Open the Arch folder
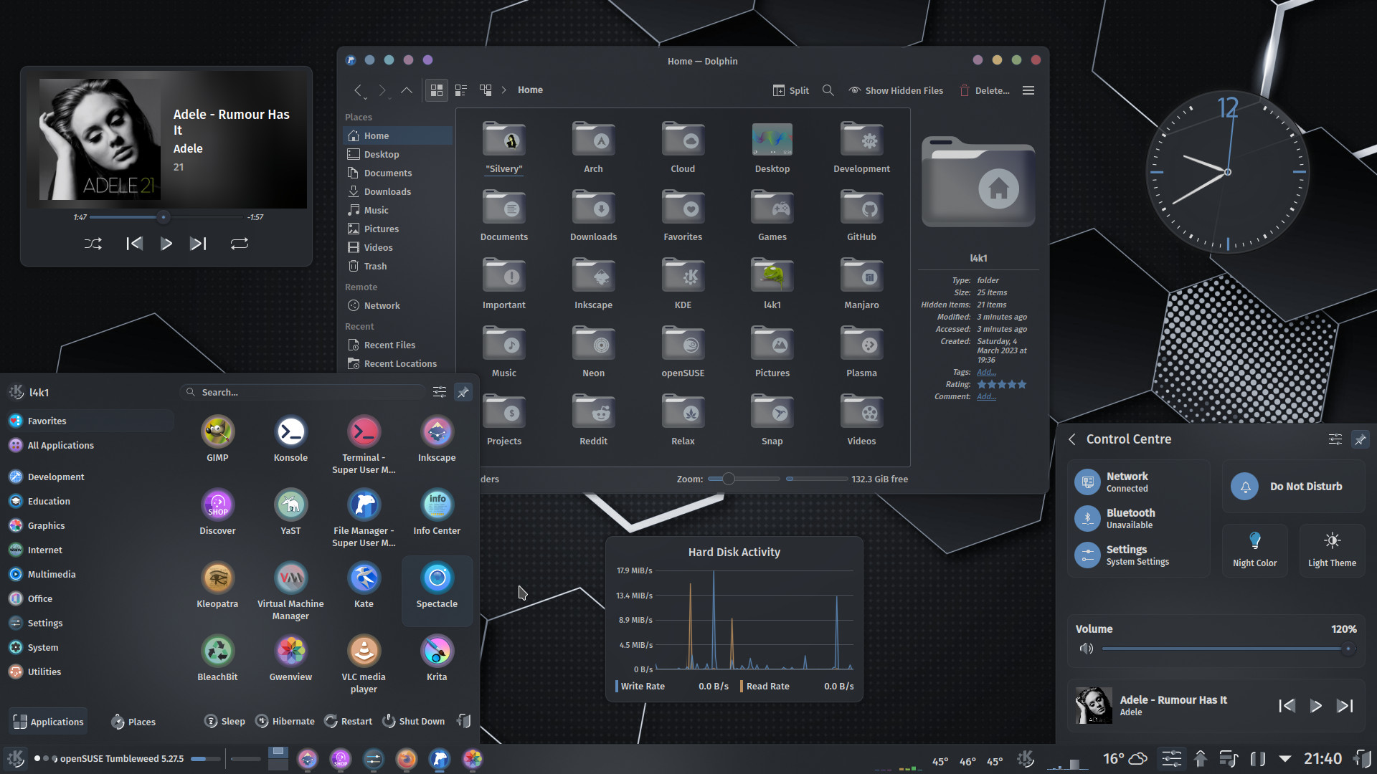 pos(593,148)
